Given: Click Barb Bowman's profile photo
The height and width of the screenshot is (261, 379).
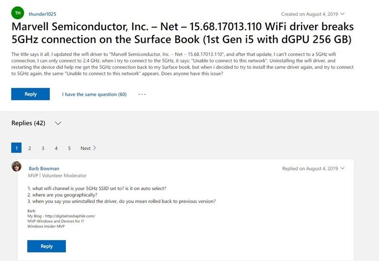Looking at the screenshot, I should click(x=17, y=166).
